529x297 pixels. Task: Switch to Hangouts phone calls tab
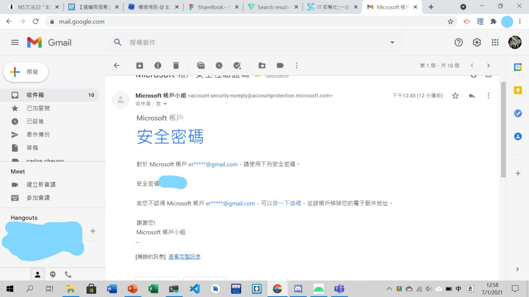68,275
